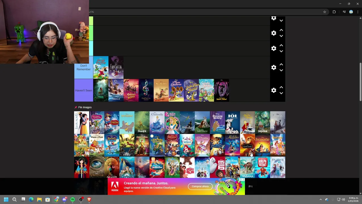Select the Alice in Wonderland poster
The image size is (362, 204).
172,122
